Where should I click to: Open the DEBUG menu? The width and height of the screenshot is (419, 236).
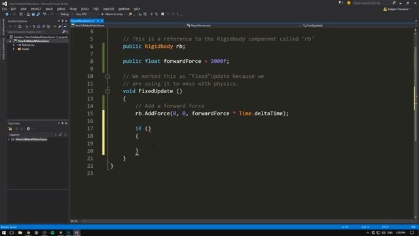tap(61, 9)
